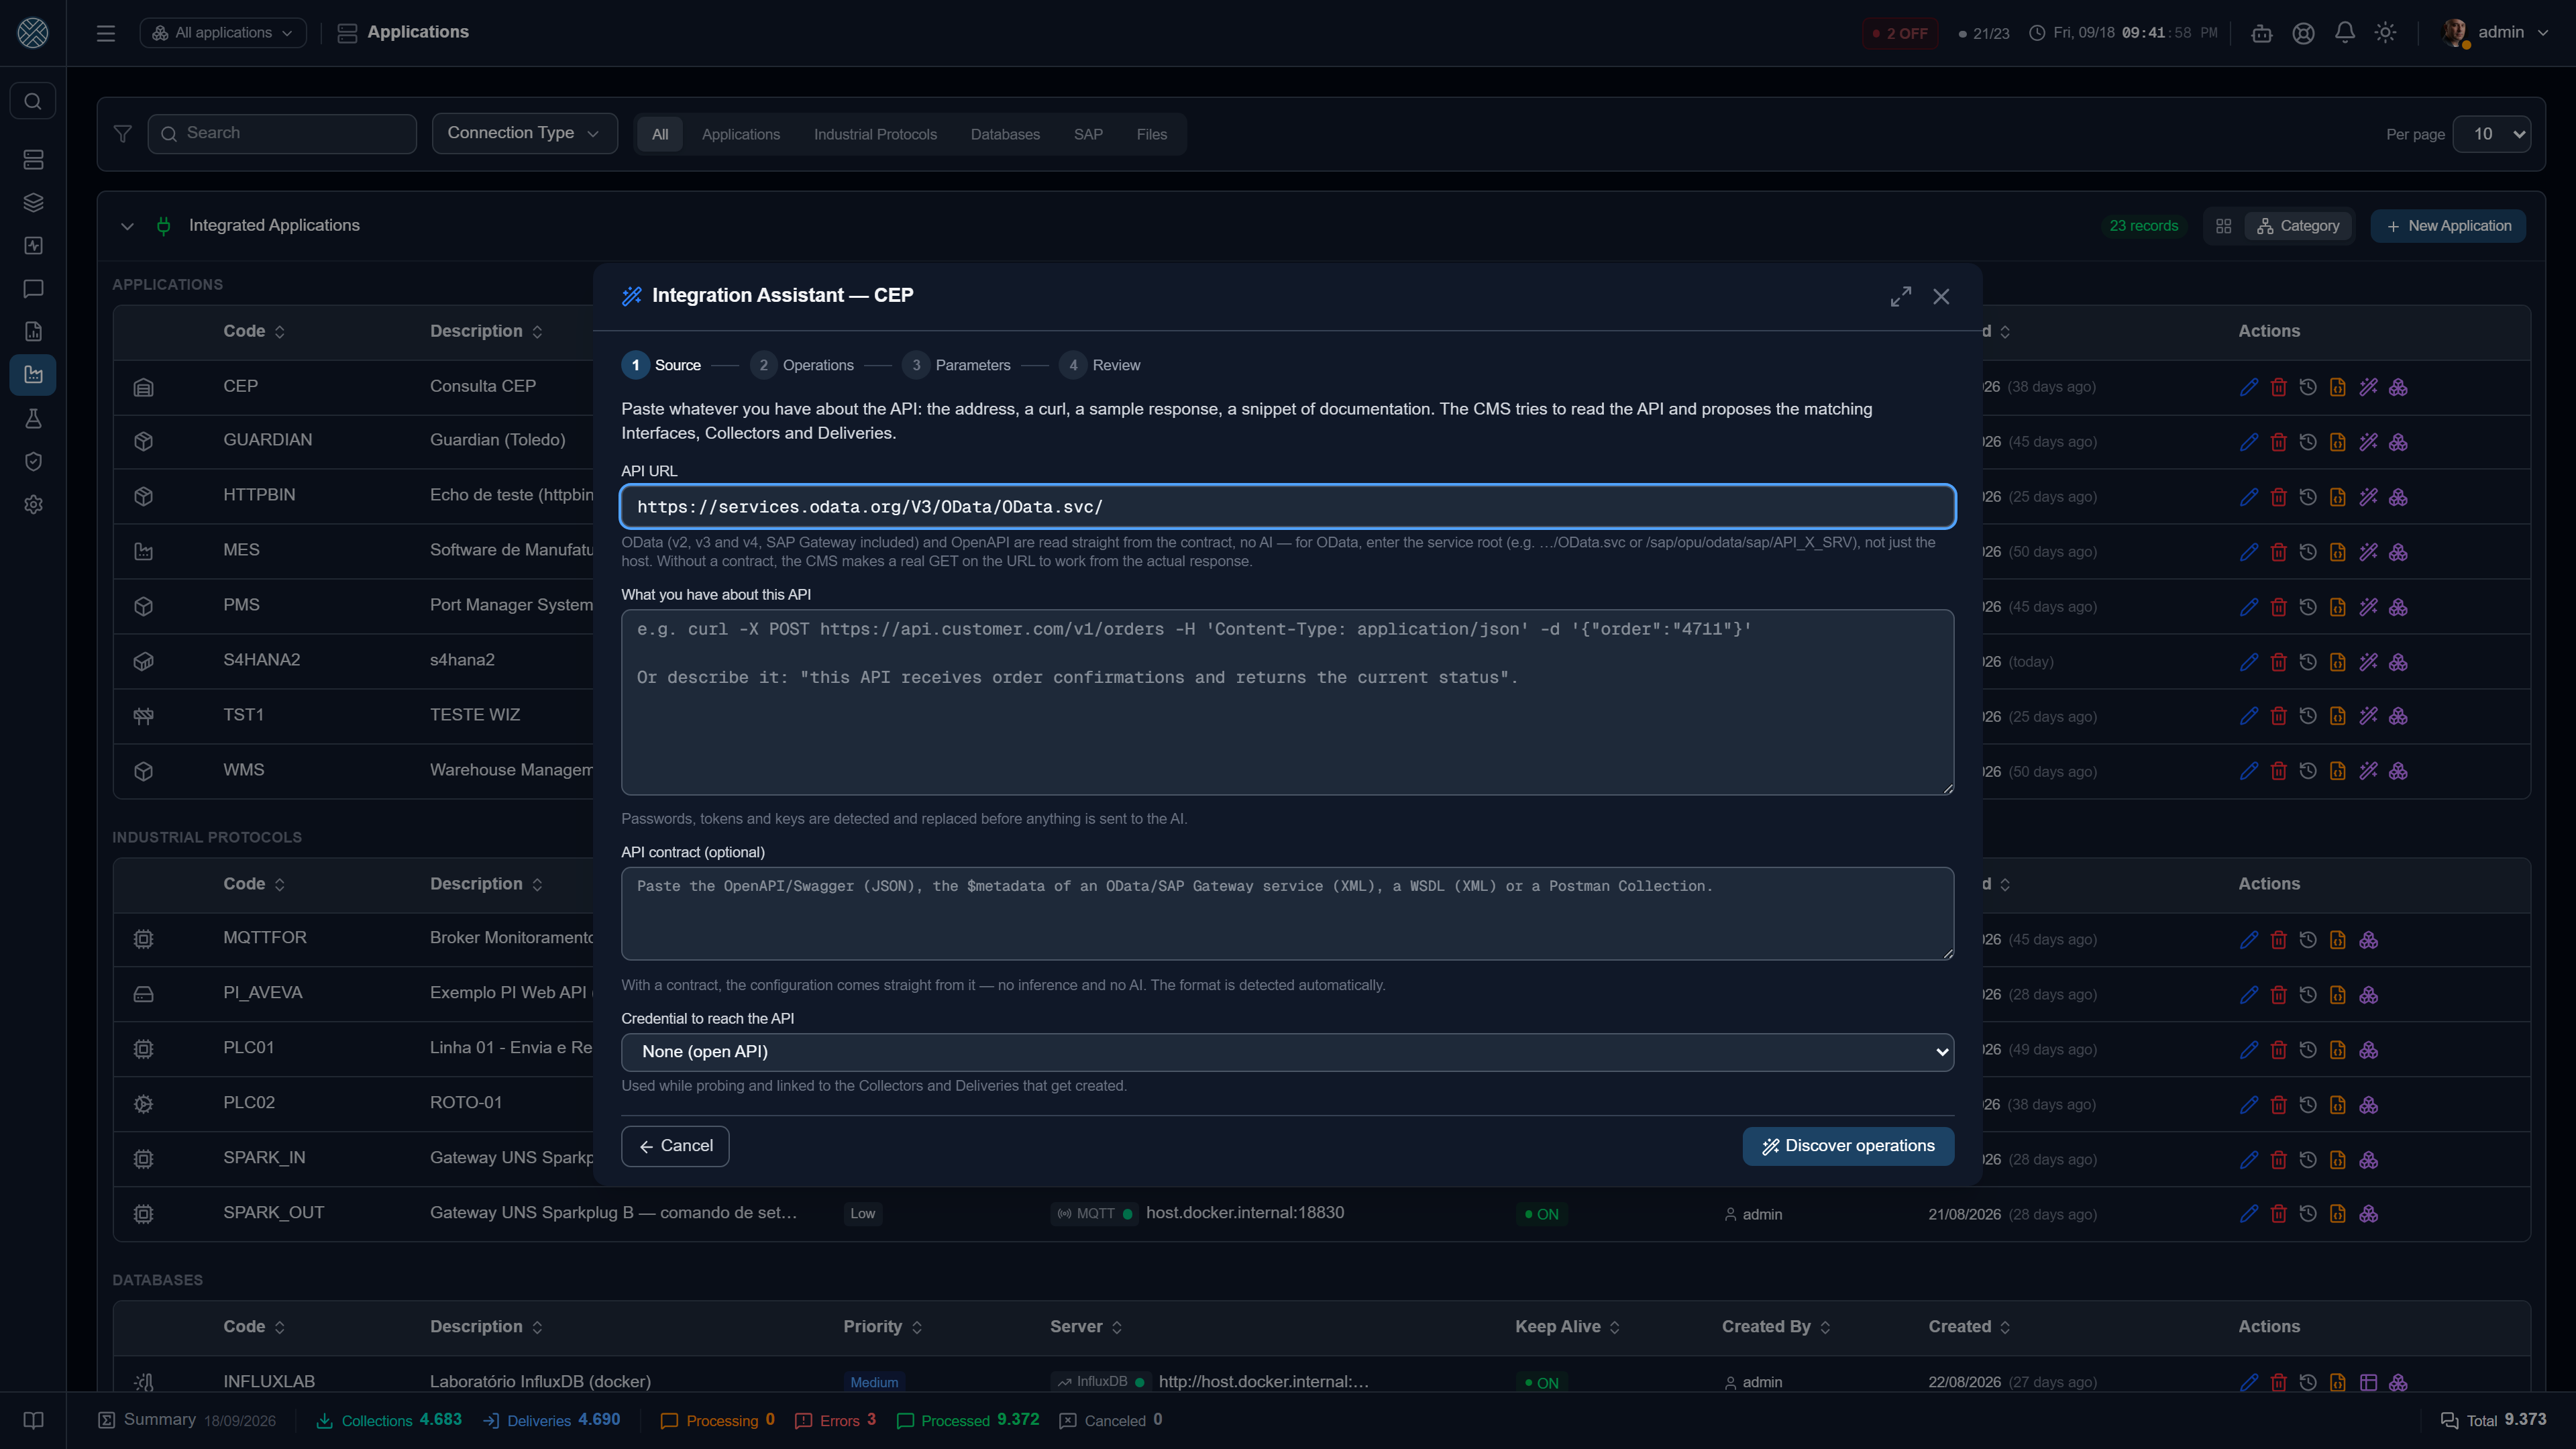Open the activity monitor icon in the sidebar
The height and width of the screenshot is (1449, 2576).
33,245
